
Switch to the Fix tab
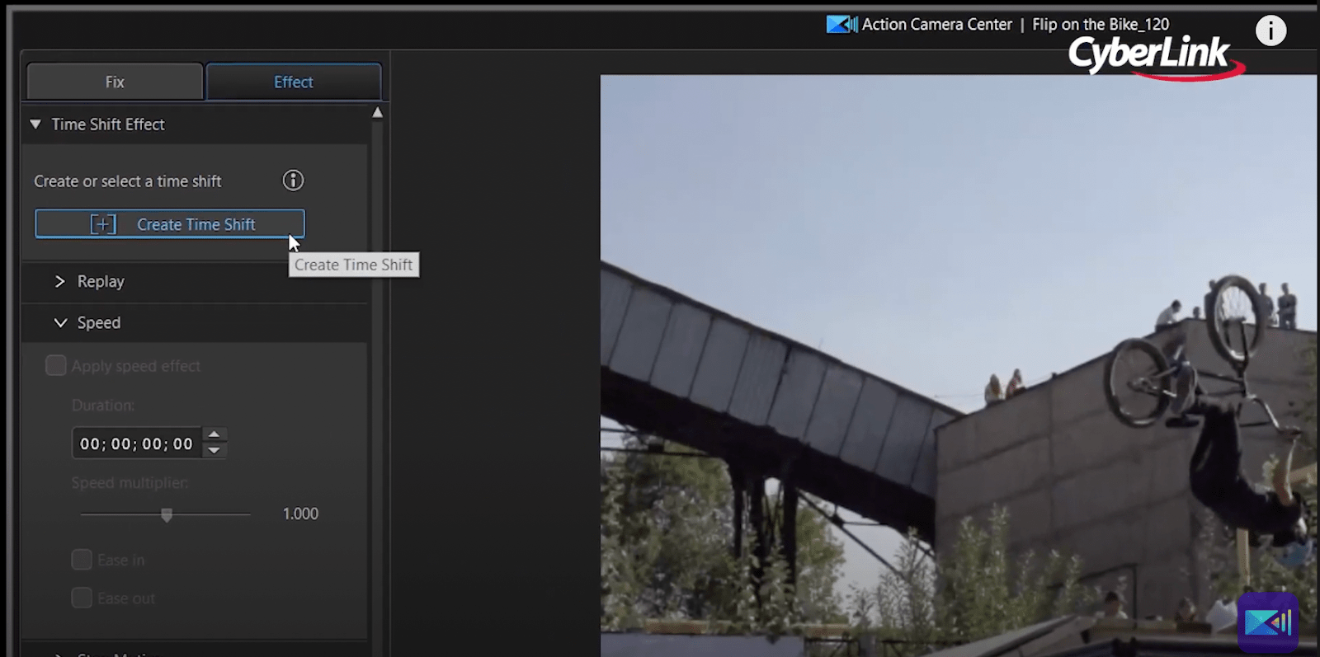(115, 82)
